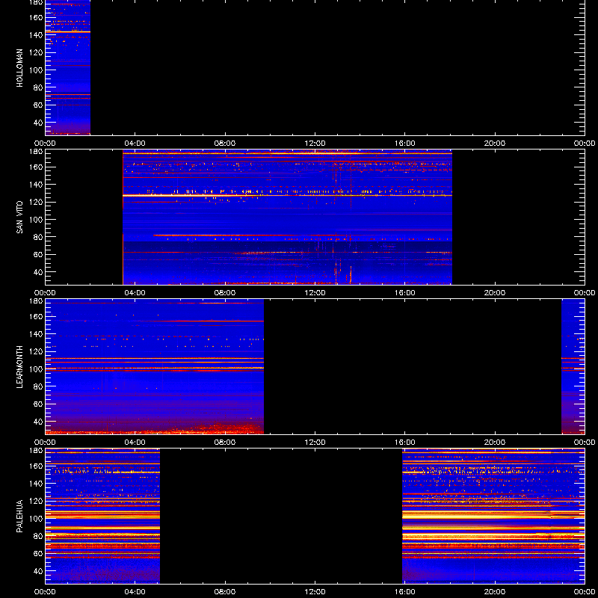Click the 60 frequency label on Holloman axis
The image size is (598, 598).
click(x=38, y=105)
